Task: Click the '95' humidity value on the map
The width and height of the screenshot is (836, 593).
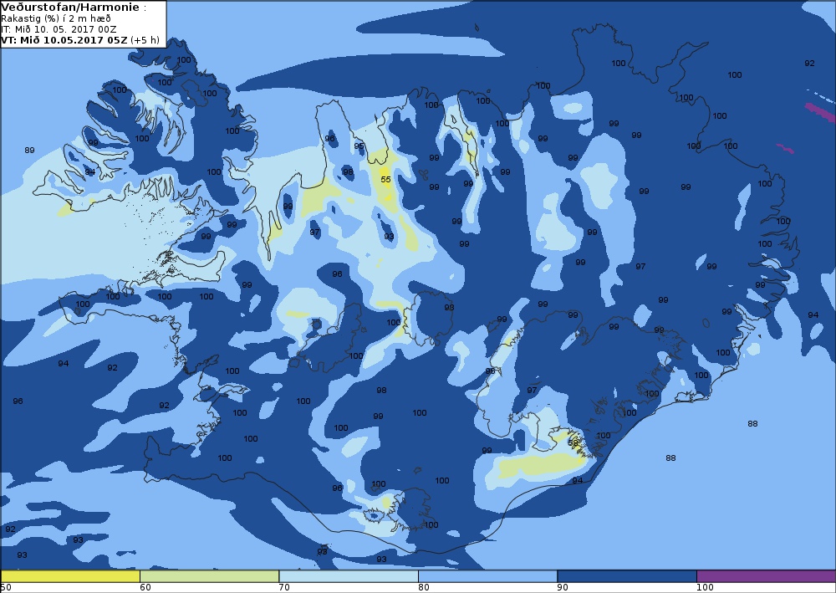Action: 359,146
